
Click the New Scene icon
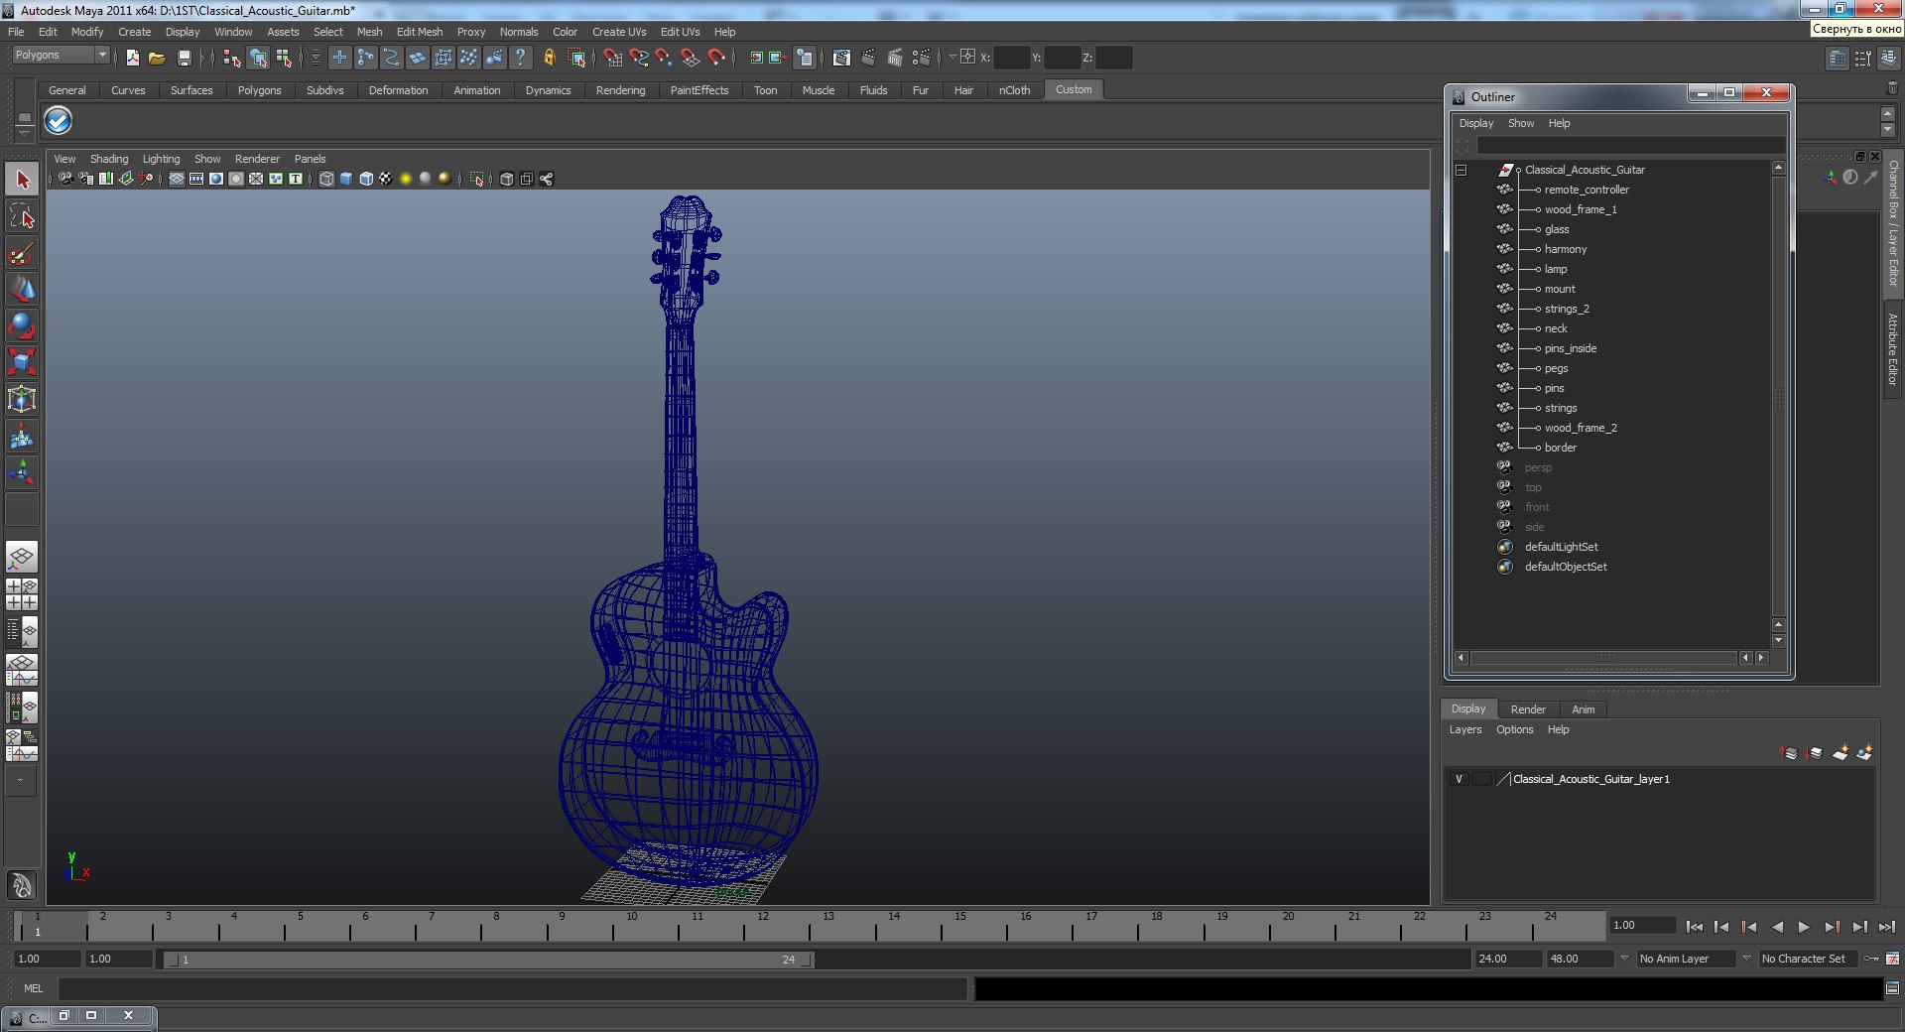[x=132, y=59]
